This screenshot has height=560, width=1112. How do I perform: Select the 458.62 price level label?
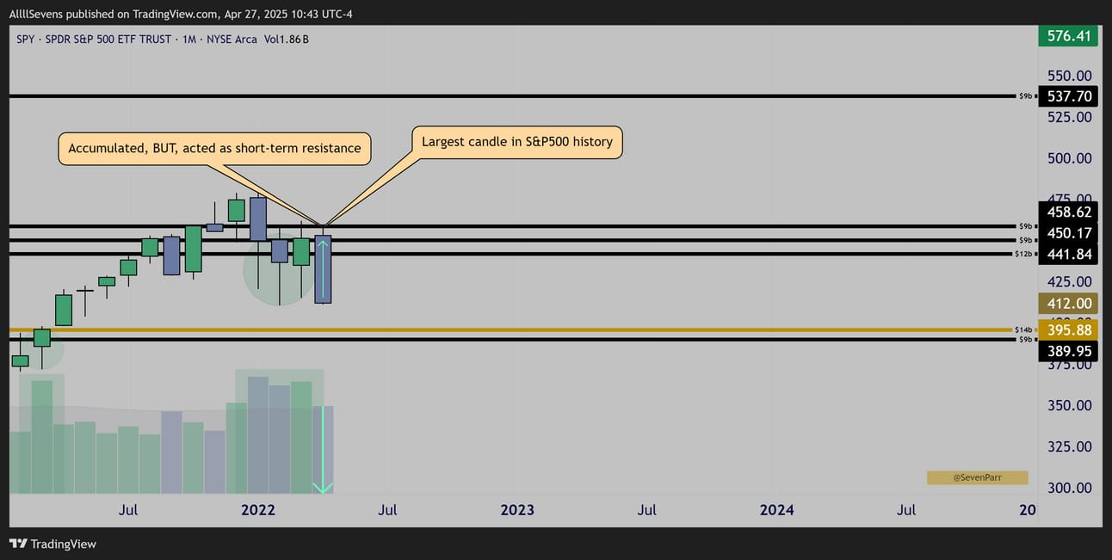point(1068,212)
